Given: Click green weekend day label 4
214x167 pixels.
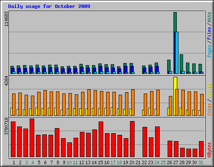Looking at the screenshot, I should click(33, 162).
